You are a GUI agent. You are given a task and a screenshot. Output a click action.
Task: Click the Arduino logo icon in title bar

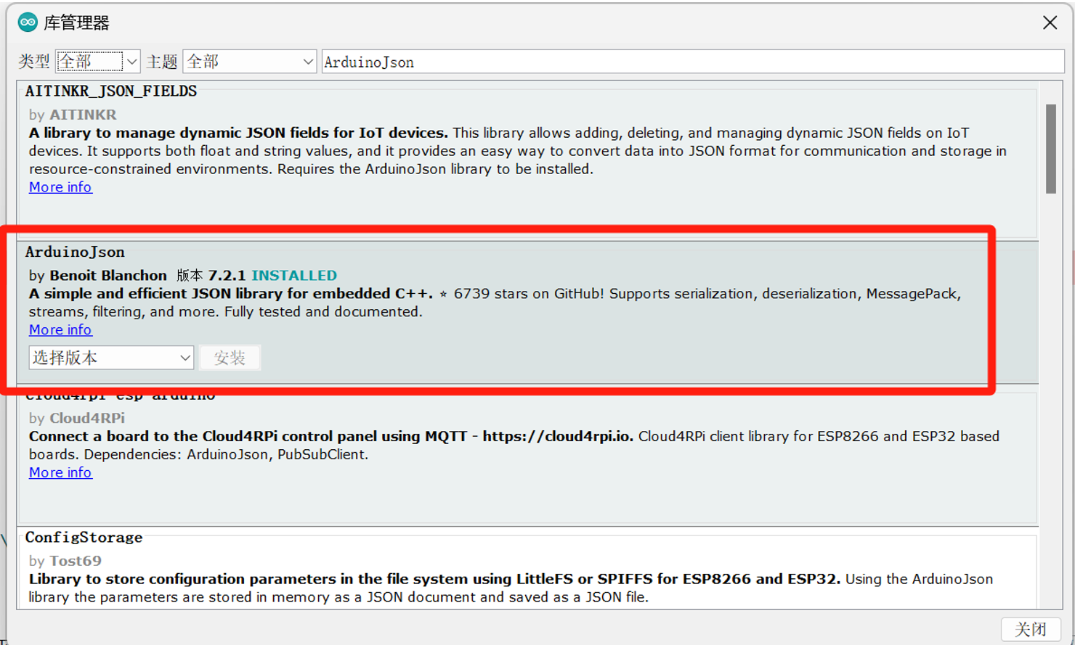[x=28, y=22]
